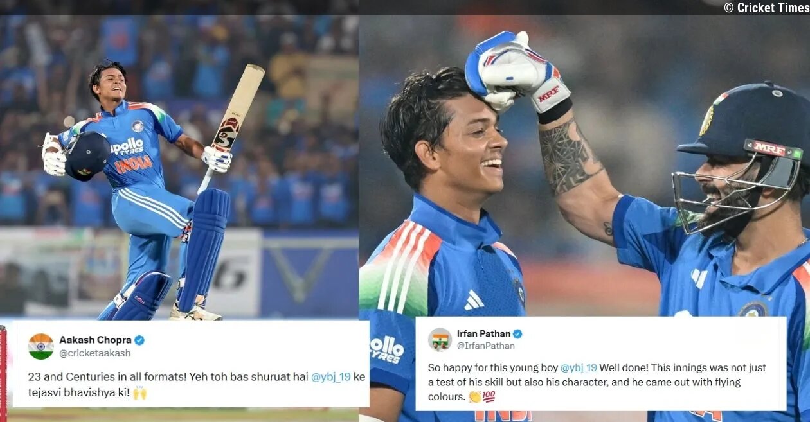
Task: Click the red 100 emoji
Action: (x=489, y=396)
